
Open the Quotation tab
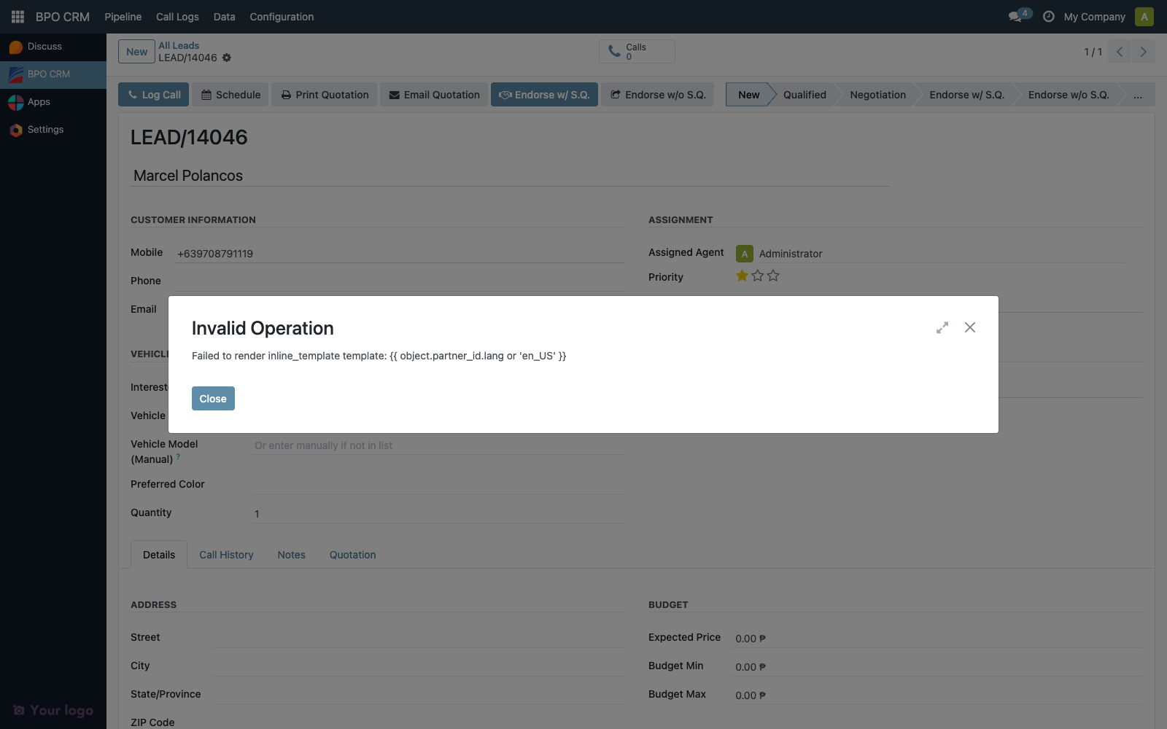(x=352, y=555)
